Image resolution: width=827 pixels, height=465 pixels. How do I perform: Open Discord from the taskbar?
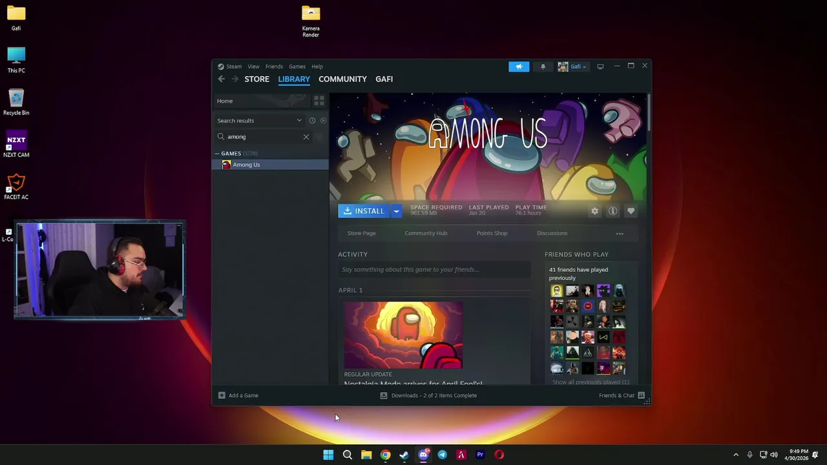coord(423,455)
